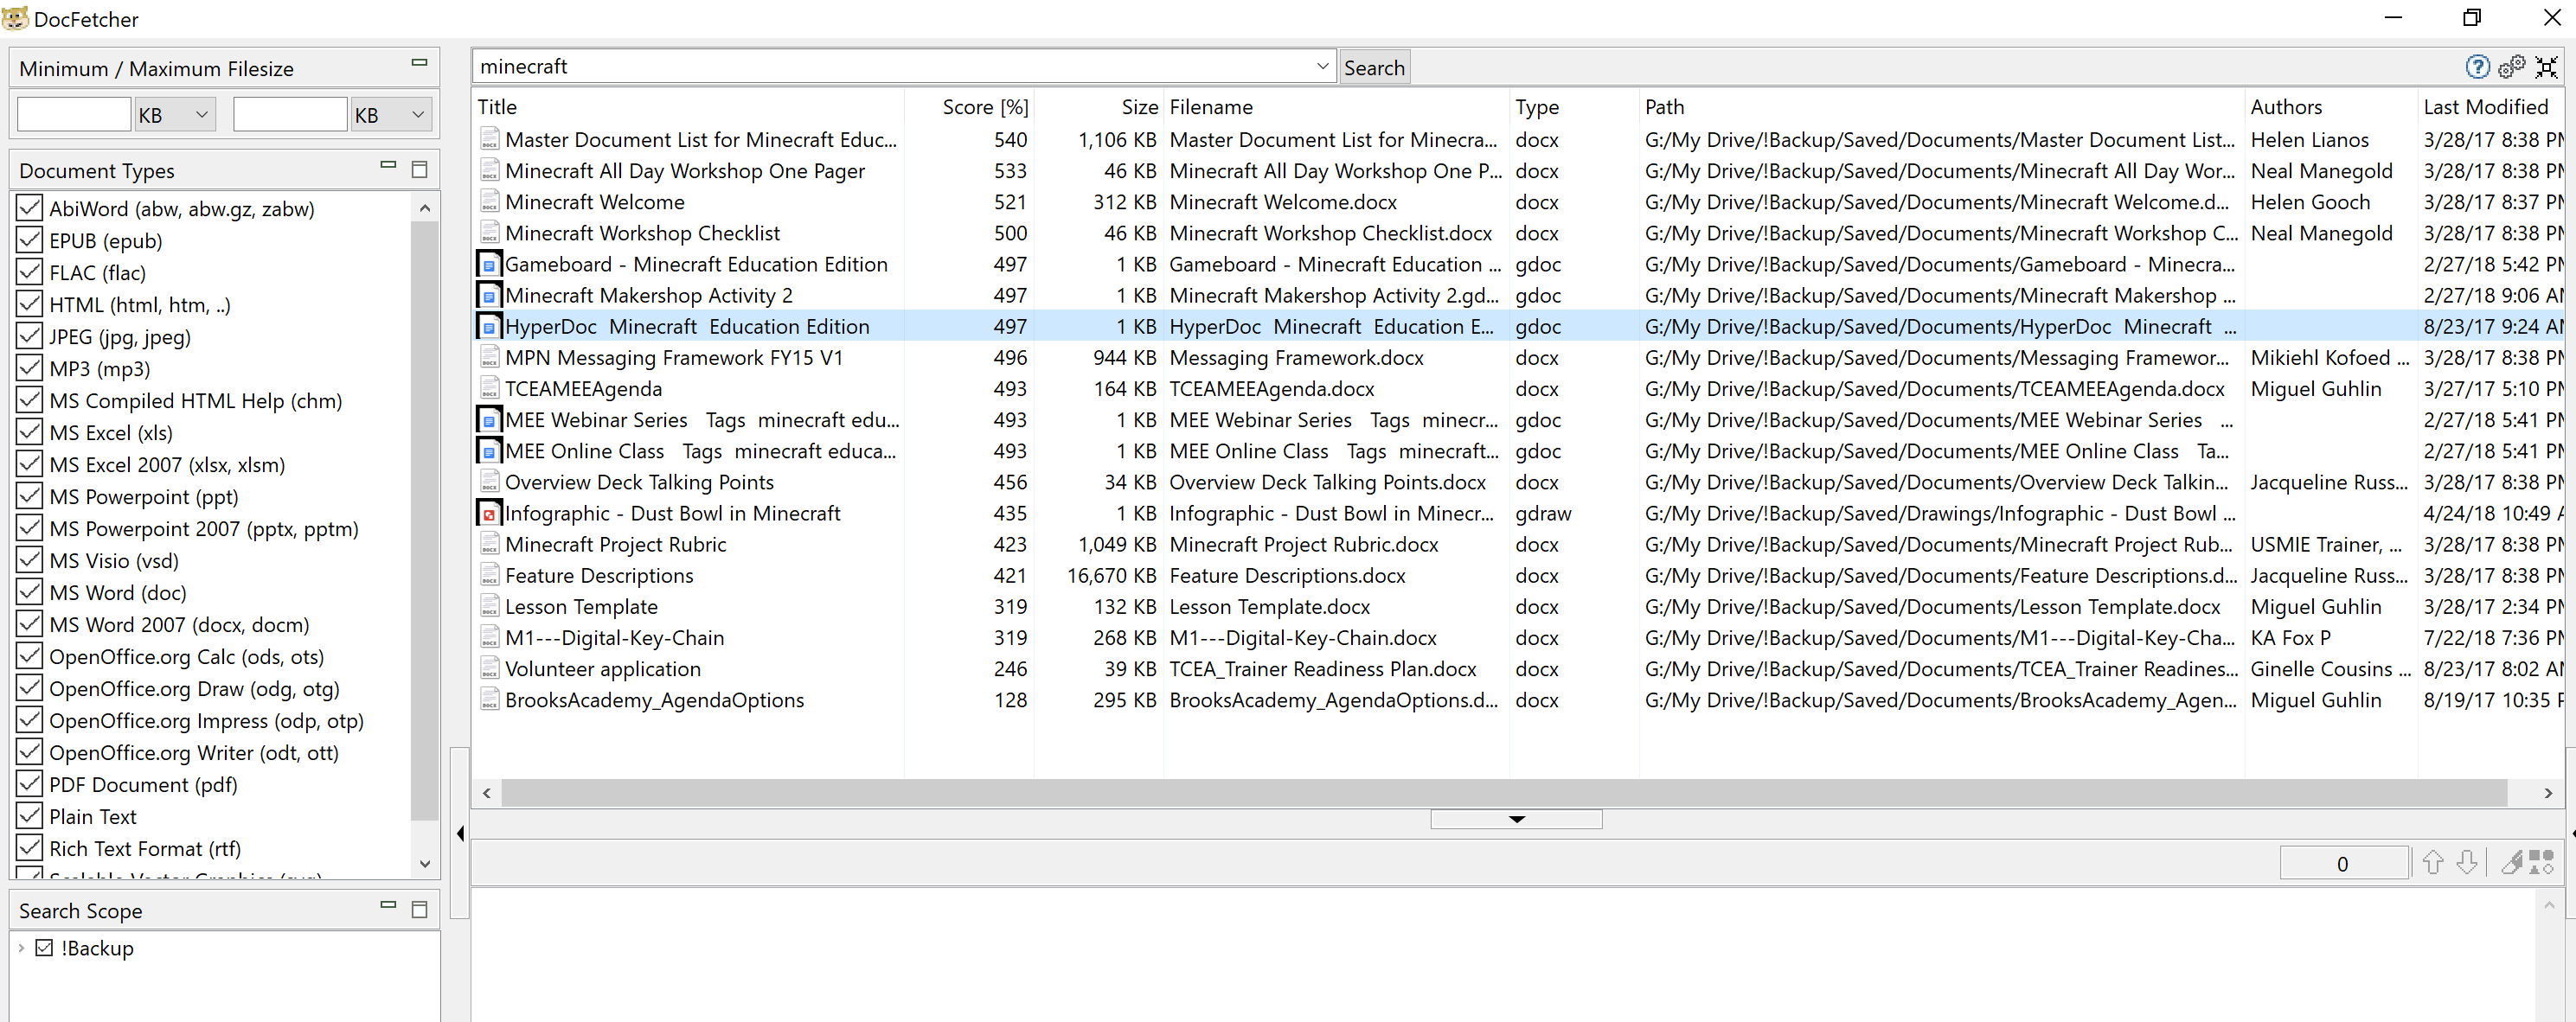Screen dimensions: 2576x1022
Task: Toggle the FLAC (flac) checkbox
Action: click(30, 272)
